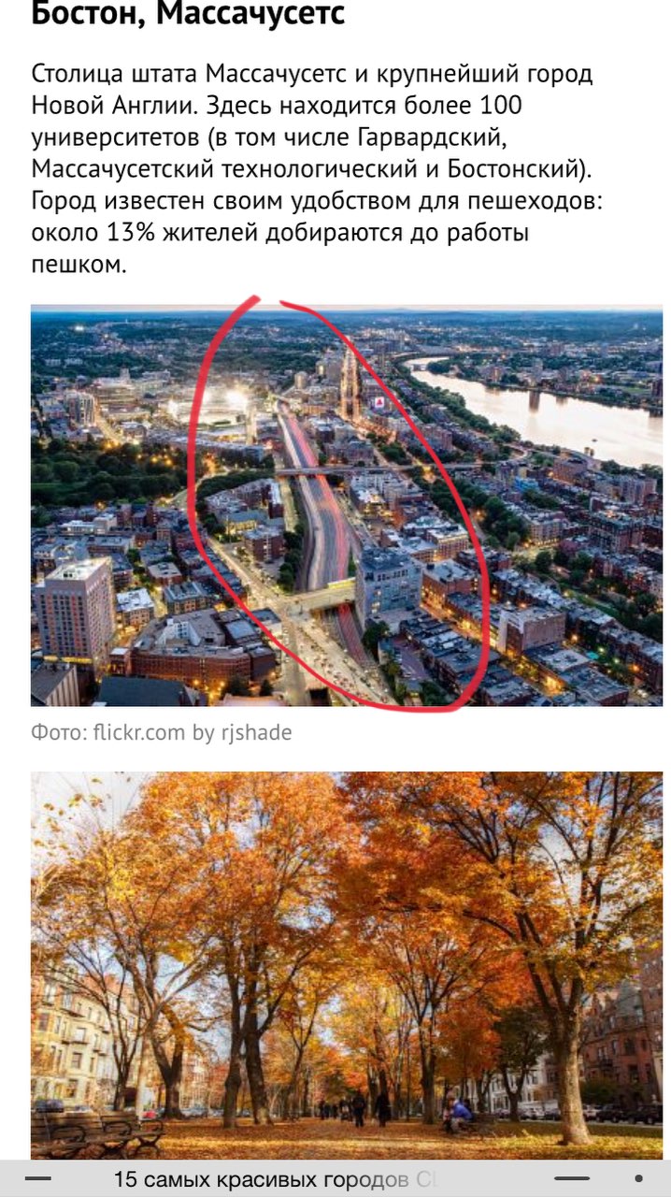Tap the rjshade author name in caption

point(257,733)
